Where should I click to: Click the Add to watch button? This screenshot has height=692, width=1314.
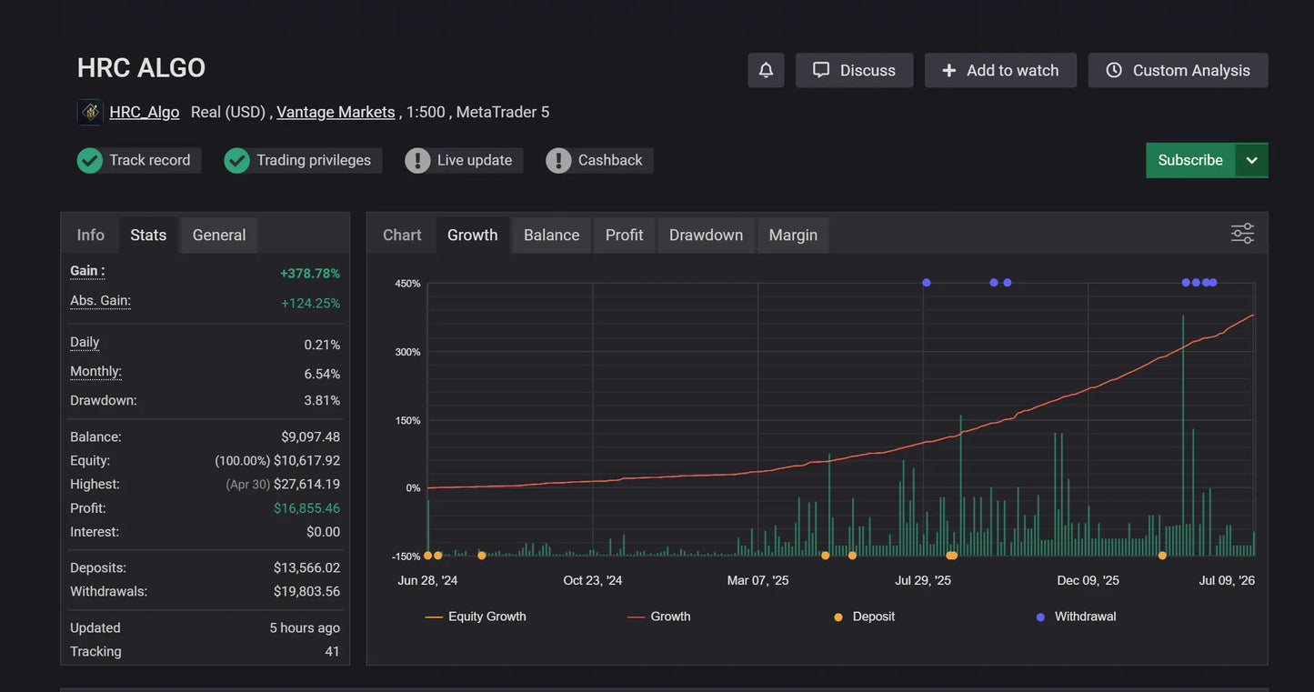click(1000, 70)
